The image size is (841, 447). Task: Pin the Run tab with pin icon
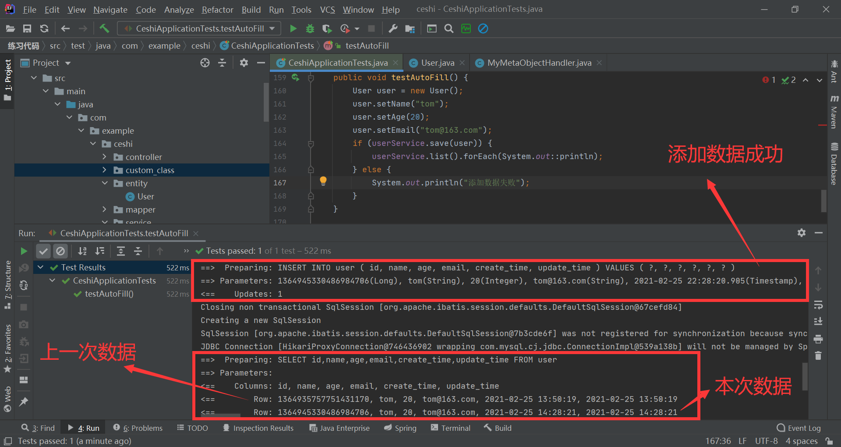pyautogui.click(x=24, y=401)
